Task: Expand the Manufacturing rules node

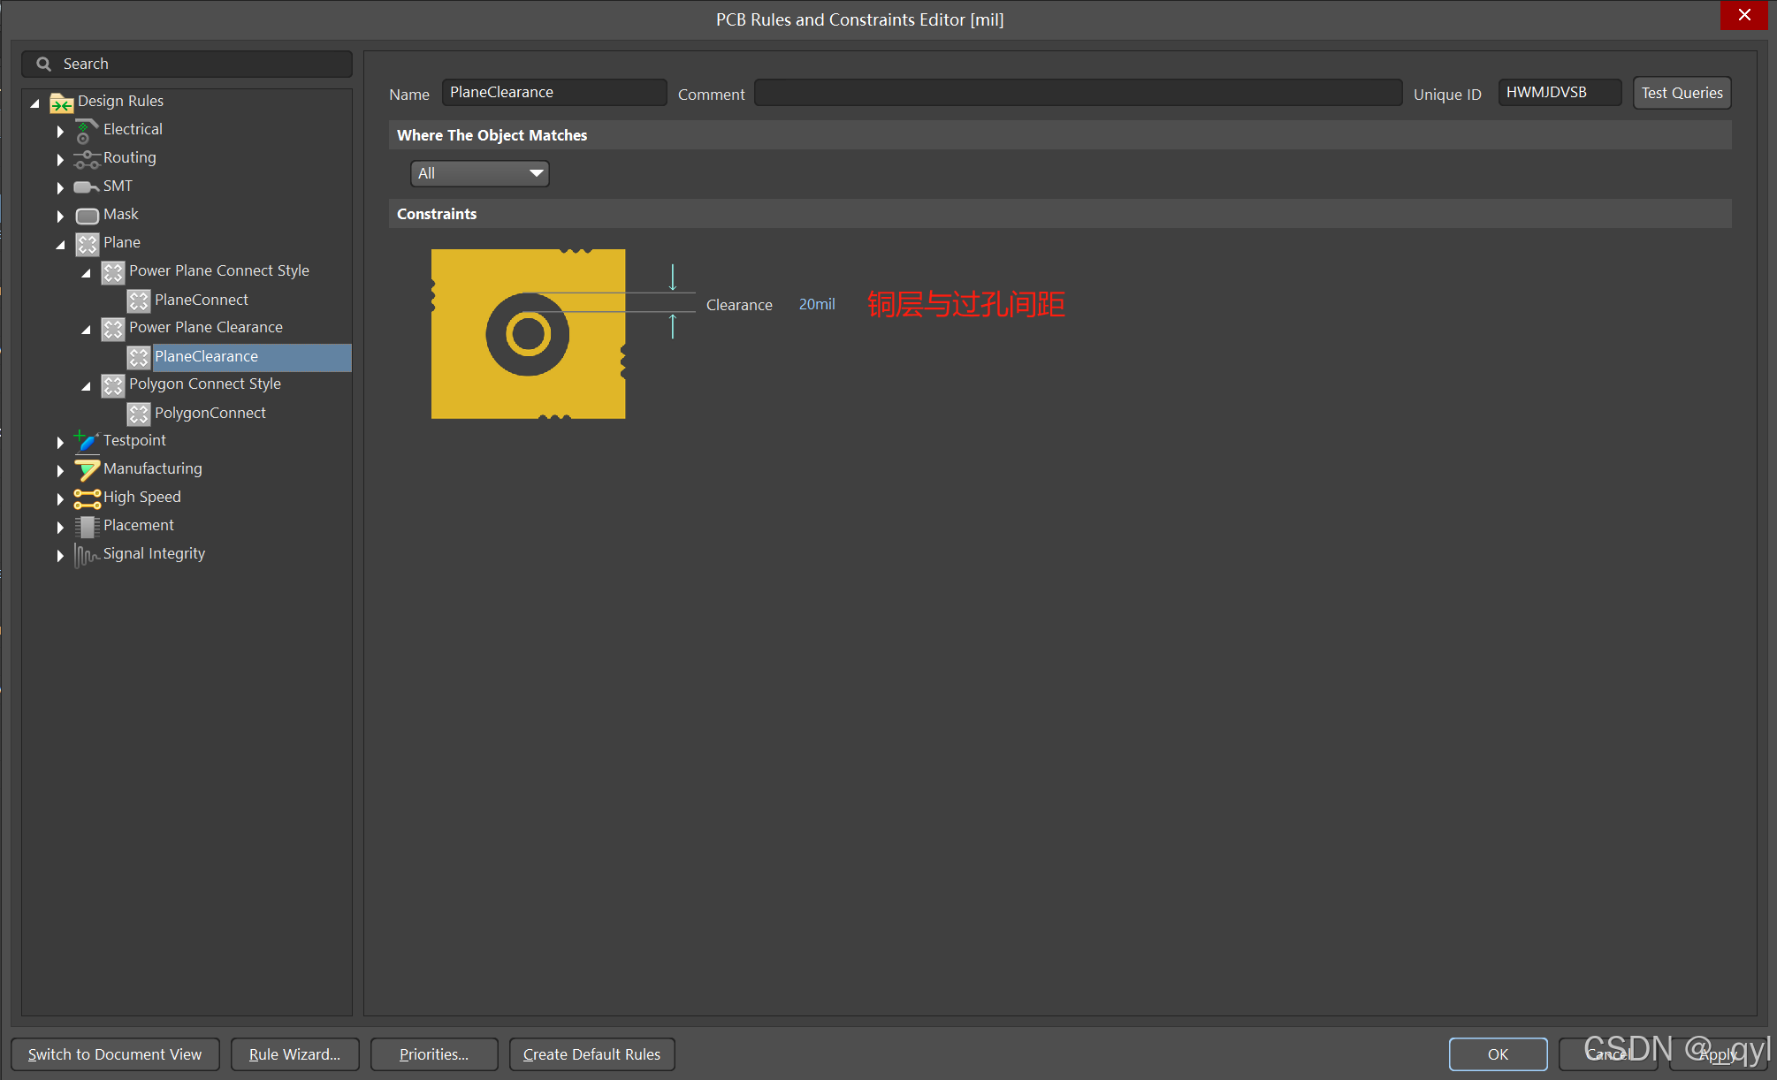Action: tap(60, 470)
